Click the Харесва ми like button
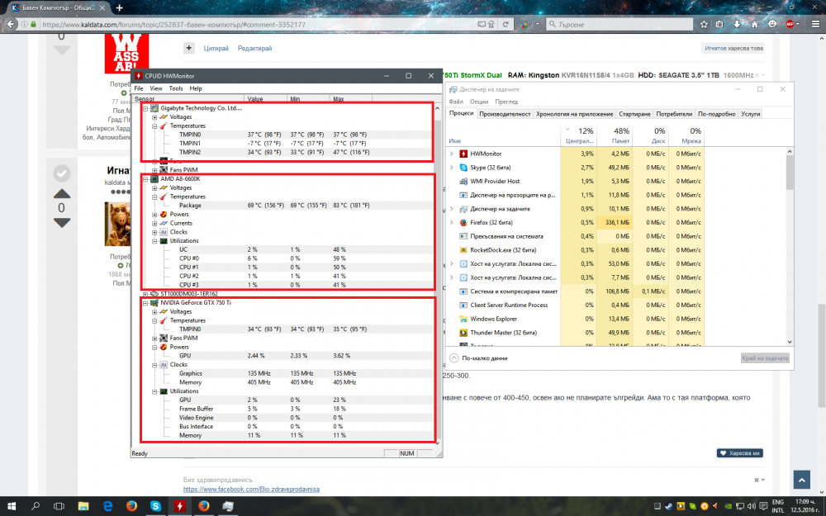This screenshot has height=516, width=826. point(739,452)
